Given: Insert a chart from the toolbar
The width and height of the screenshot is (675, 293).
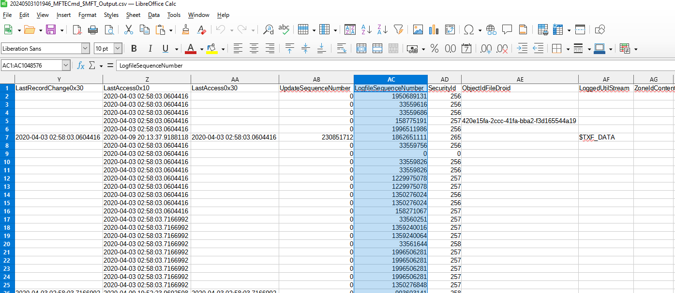Looking at the screenshot, I should tap(434, 30).
